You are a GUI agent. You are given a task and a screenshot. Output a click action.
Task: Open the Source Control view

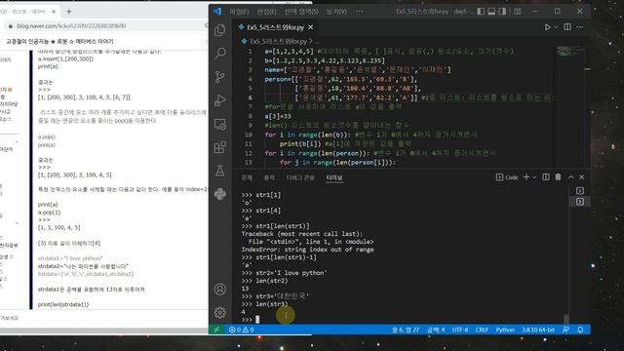click(x=219, y=77)
